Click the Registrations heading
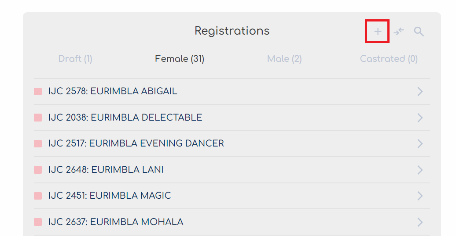456x236 pixels. [232, 31]
